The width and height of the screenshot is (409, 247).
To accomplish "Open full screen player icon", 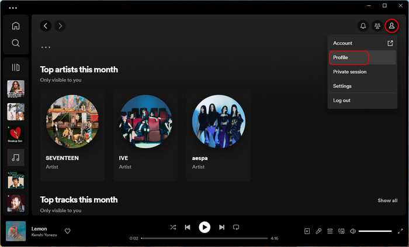I will [400, 231].
